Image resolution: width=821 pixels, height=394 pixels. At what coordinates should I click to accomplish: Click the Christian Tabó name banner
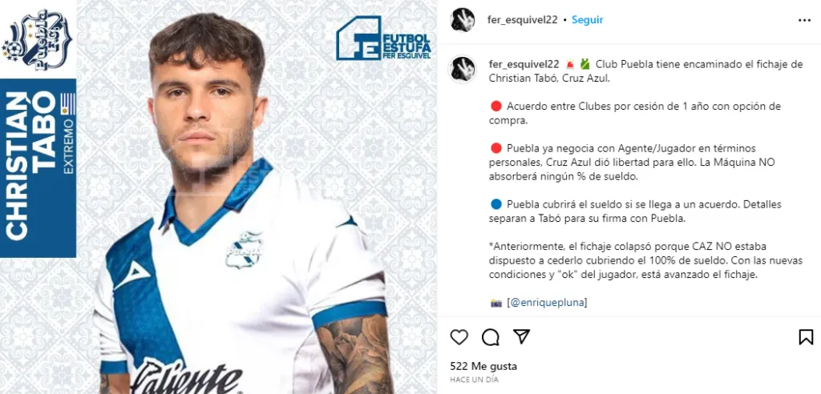[x=38, y=167]
